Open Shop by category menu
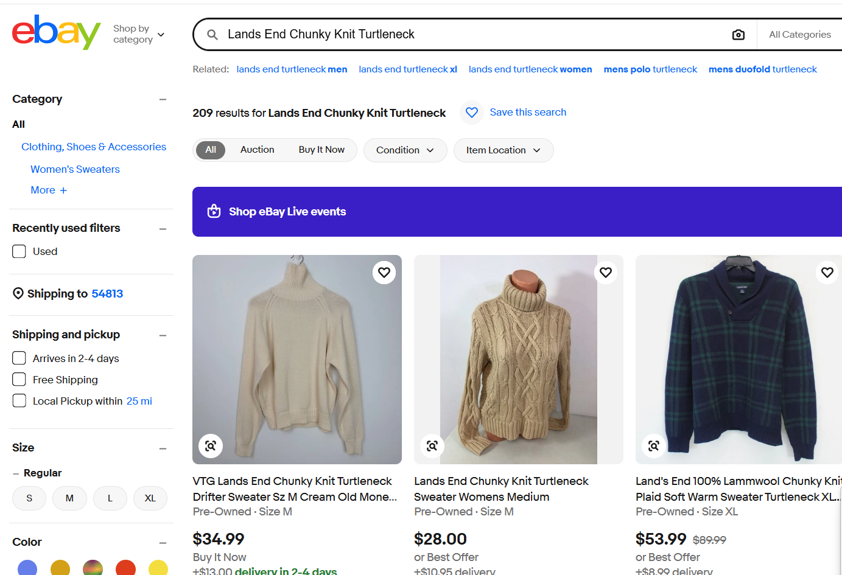The height and width of the screenshot is (575, 842). pyautogui.click(x=139, y=34)
